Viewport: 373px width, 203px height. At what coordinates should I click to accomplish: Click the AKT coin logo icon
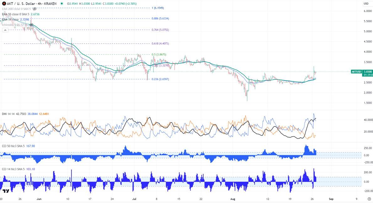click(4, 3)
